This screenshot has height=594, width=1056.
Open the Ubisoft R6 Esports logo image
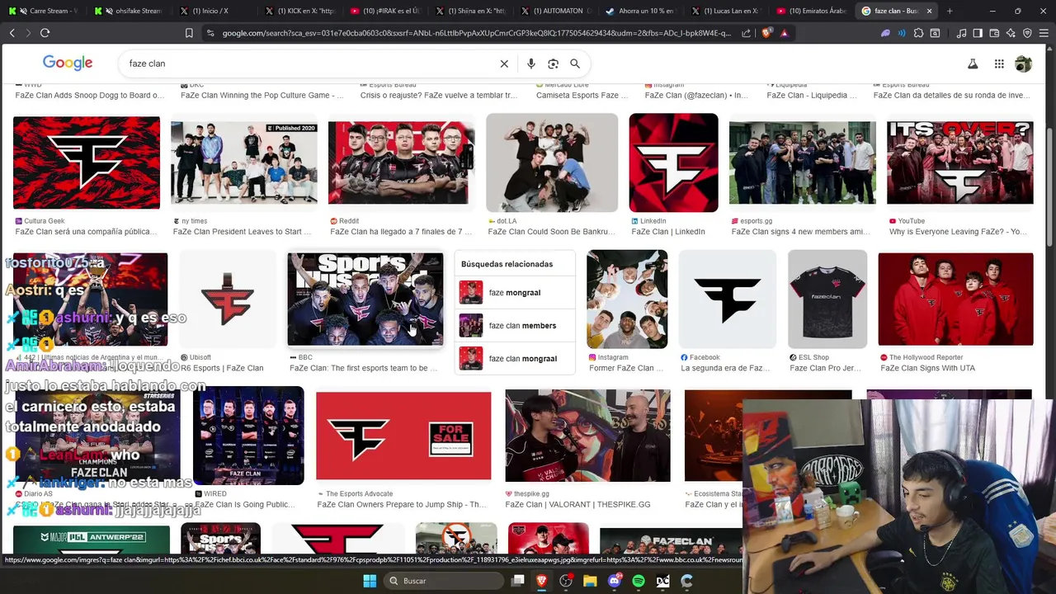(227, 299)
